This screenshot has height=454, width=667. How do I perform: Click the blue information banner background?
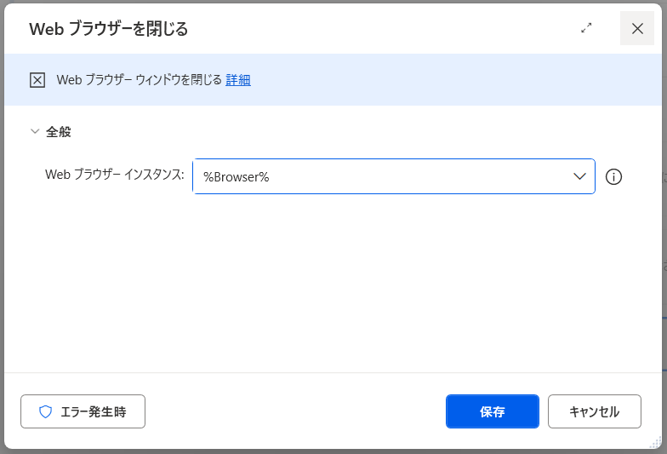coord(442,80)
